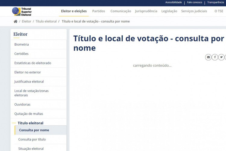The width and height of the screenshot is (226, 151).
Task: Select Consulta por nome submenu item
Action: pos(40,130)
